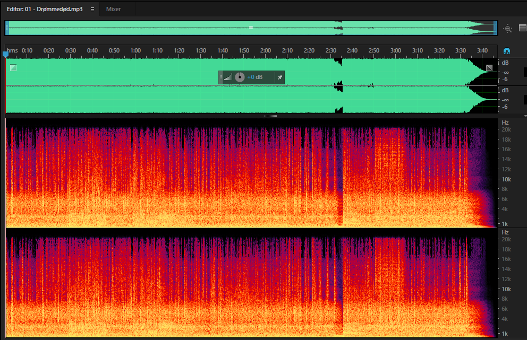The height and width of the screenshot is (340, 527).
Task: Toggle the blue magnet snapping icon
Action: [507, 51]
